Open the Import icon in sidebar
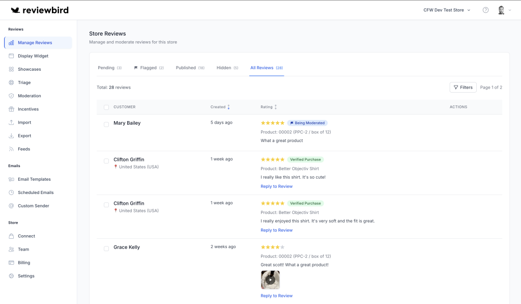 [12, 122]
